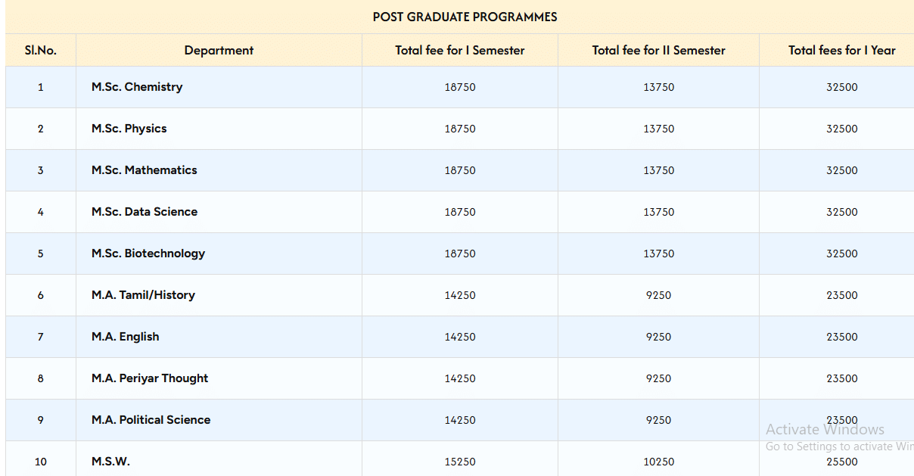
Task: Select Total fees for I Year header
Action: (x=841, y=51)
